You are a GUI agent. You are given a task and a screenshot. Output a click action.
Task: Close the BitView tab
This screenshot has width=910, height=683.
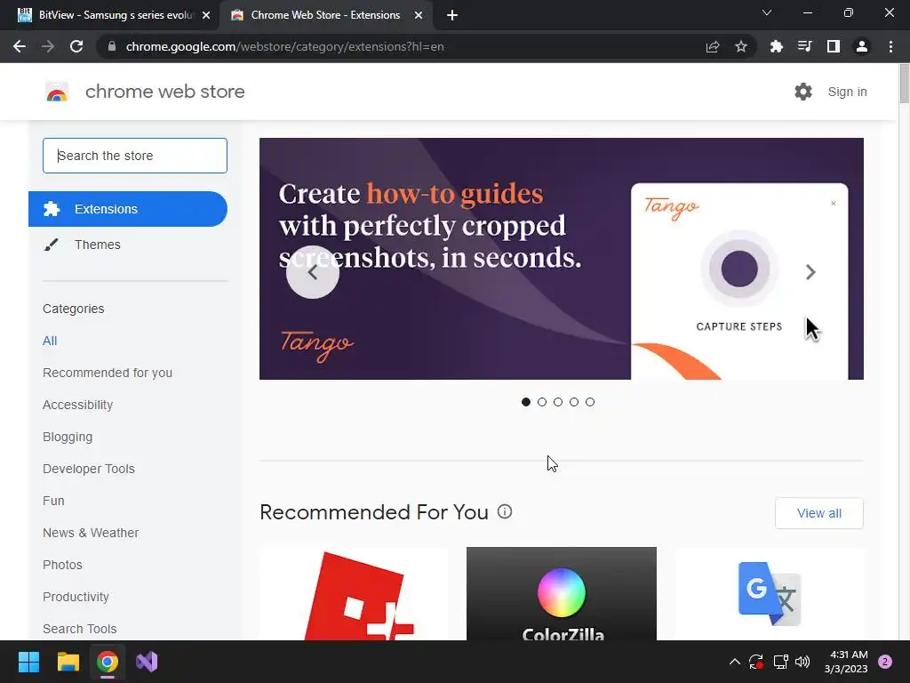click(x=206, y=15)
